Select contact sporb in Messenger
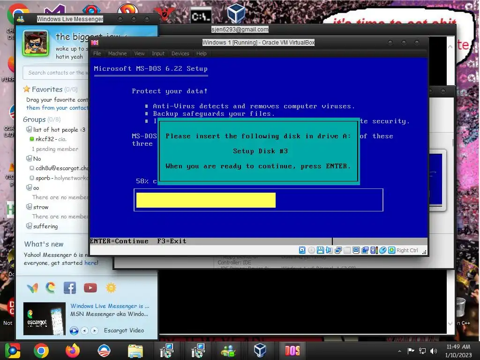The width and height of the screenshot is (480, 360). pos(59,178)
